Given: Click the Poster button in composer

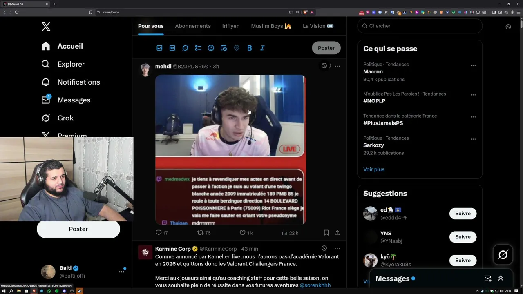Looking at the screenshot, I should (326, 48).
